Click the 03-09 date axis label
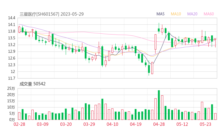Screen dimensions: 220x131 point(43,124)
